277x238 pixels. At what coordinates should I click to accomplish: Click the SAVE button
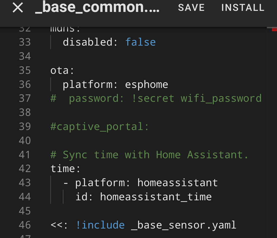click(191, 8)
